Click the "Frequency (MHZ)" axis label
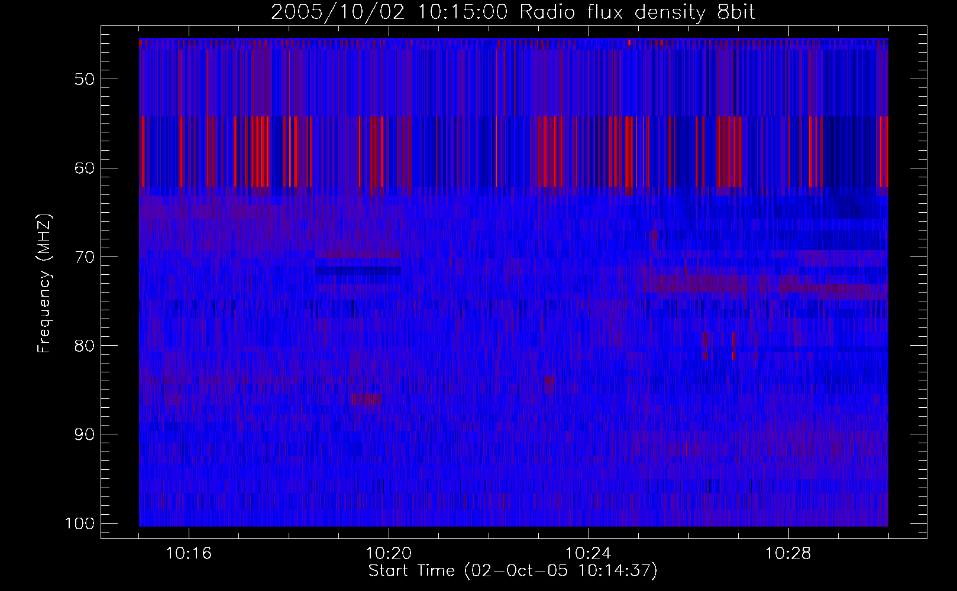Image resolution: width=957 pixels, height=591 pixels. (x=44, y=283)
